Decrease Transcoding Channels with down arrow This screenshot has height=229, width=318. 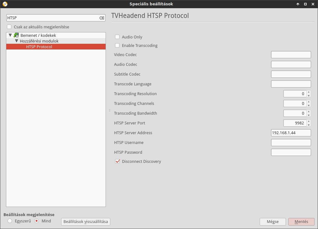pos(309,105)
